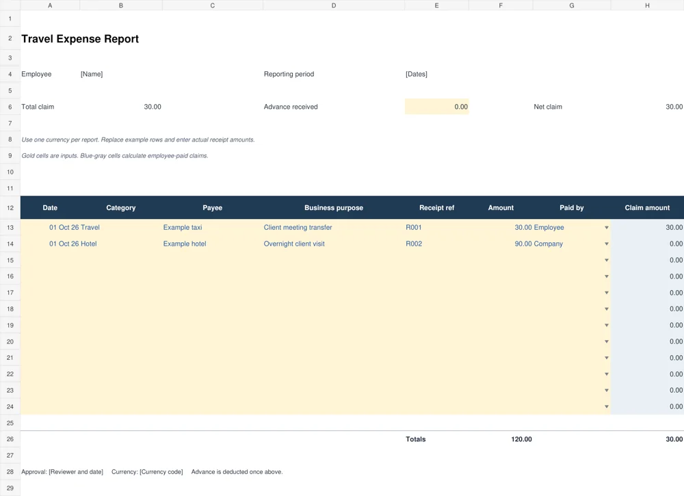
Task: Click the Travel Expense Report title
Action: (80, 39)
